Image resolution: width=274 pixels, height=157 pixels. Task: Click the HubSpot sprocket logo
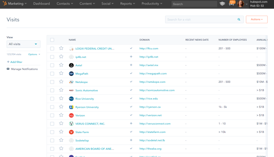[x=5, y=3]
